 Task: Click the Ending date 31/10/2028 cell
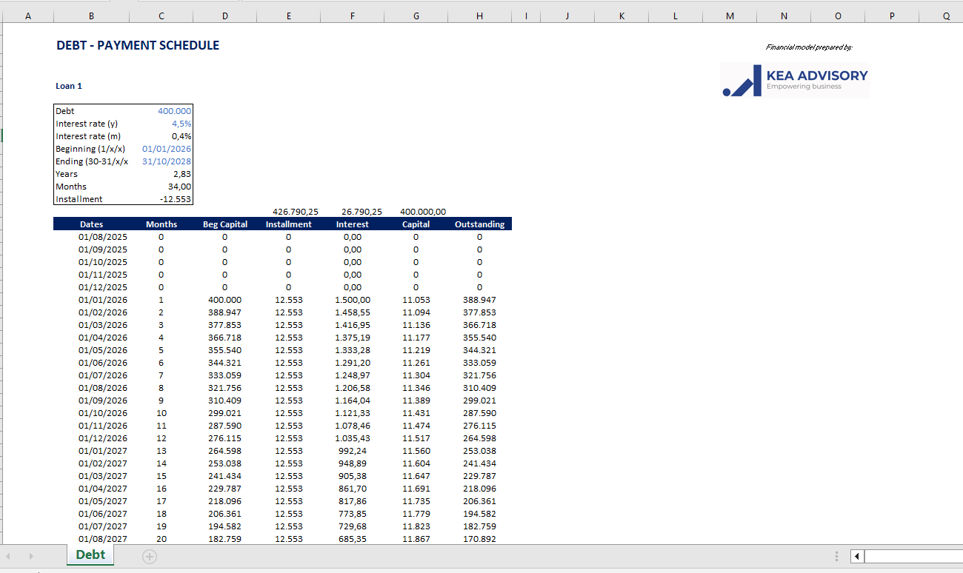point(167,161)
